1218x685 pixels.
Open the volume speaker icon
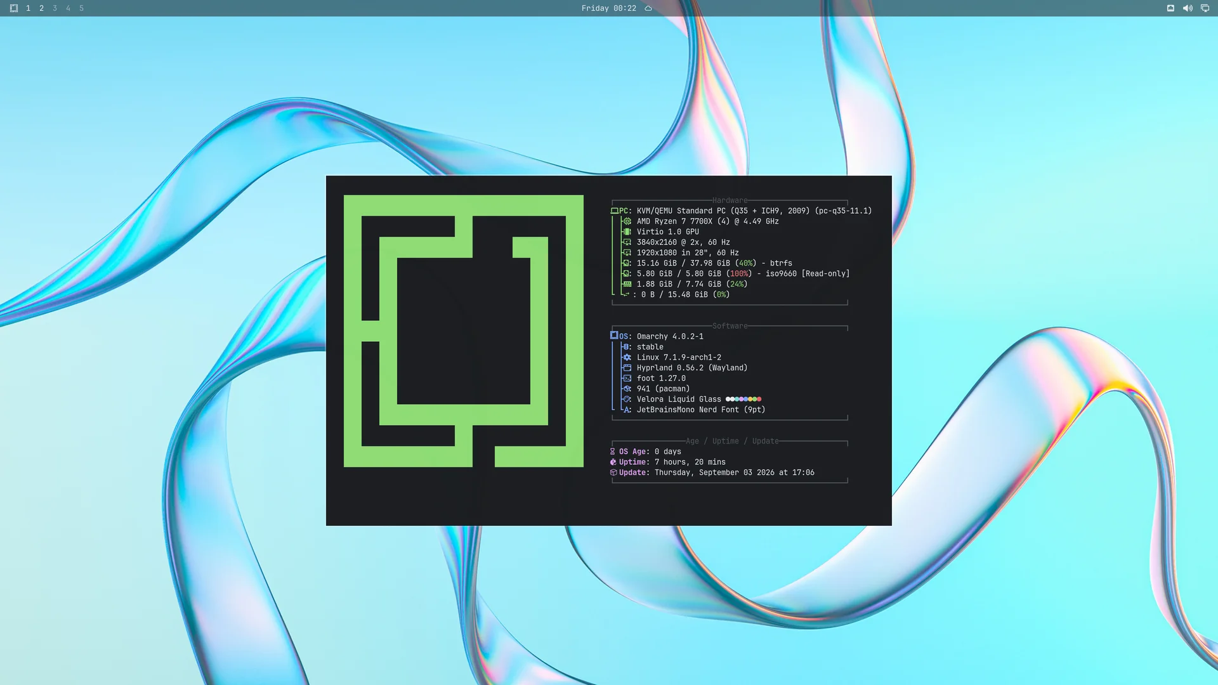pyautogui.click(x=1188, y=8)
